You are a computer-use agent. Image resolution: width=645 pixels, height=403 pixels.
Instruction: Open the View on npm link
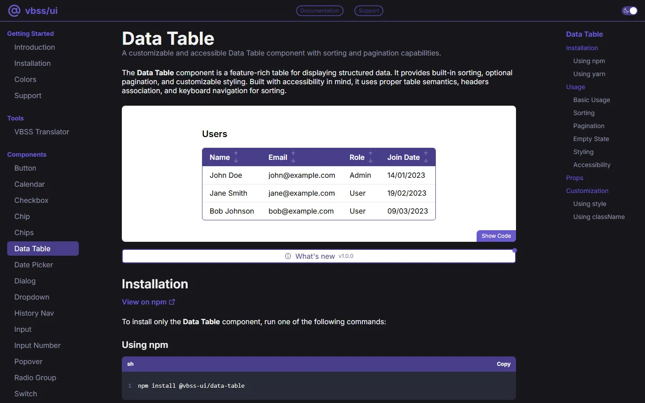[148, 302]
